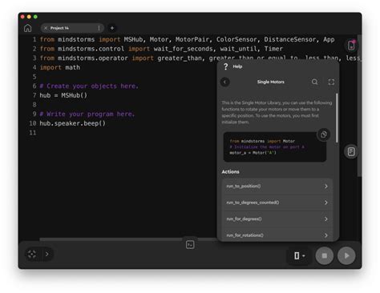Click the macOS green zoom window button
The image size is (380, 293).
click(x=35, y=17)
